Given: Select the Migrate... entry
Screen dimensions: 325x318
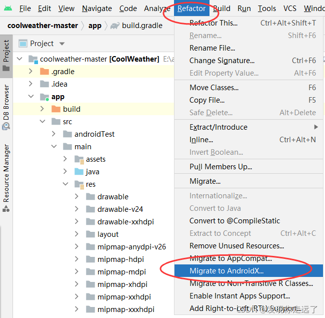Looking at the screenshot, I should (x=248, y=181).
